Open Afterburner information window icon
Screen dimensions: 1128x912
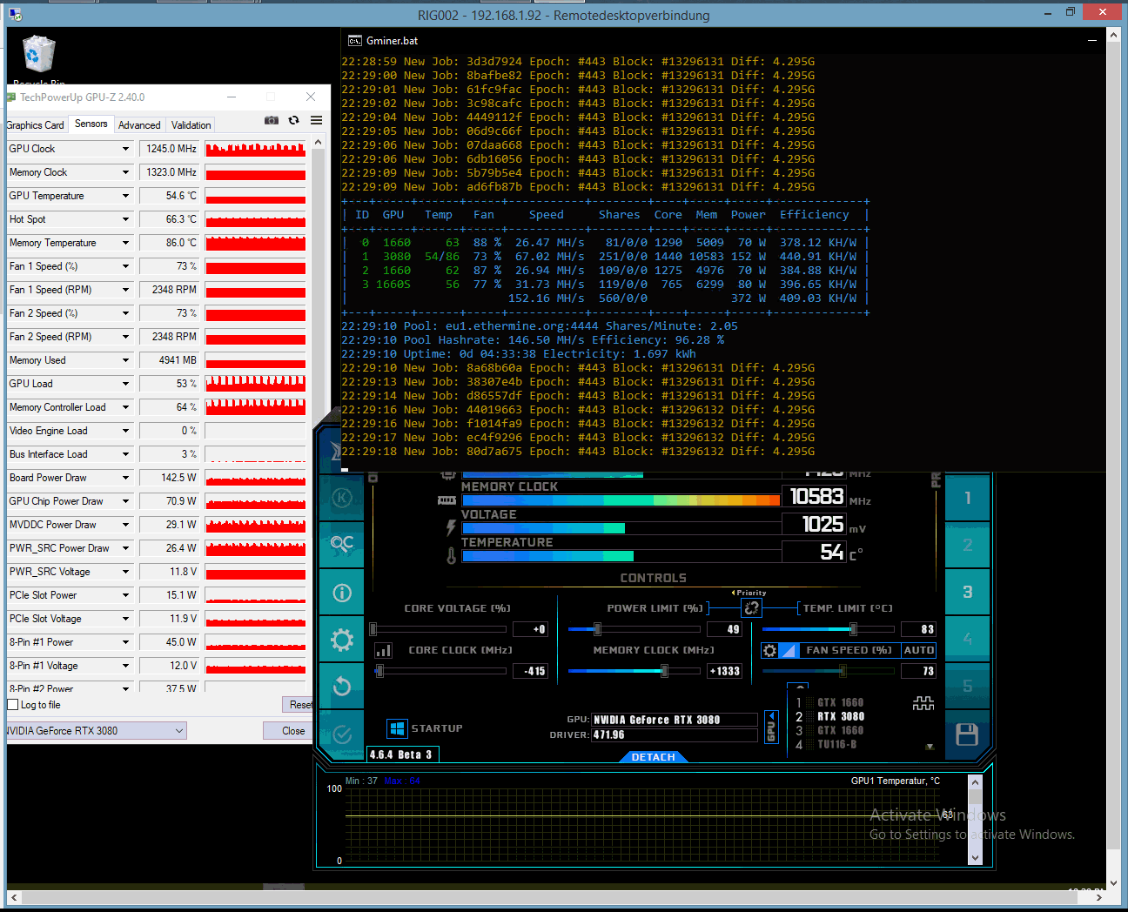pyautogui.click(x=341, y=593)
